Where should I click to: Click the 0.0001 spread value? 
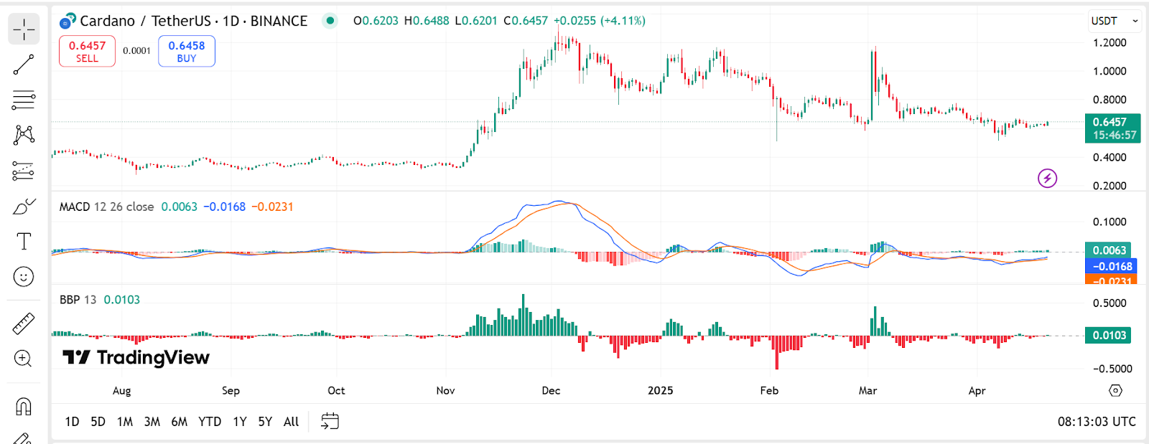click(136, 51)
